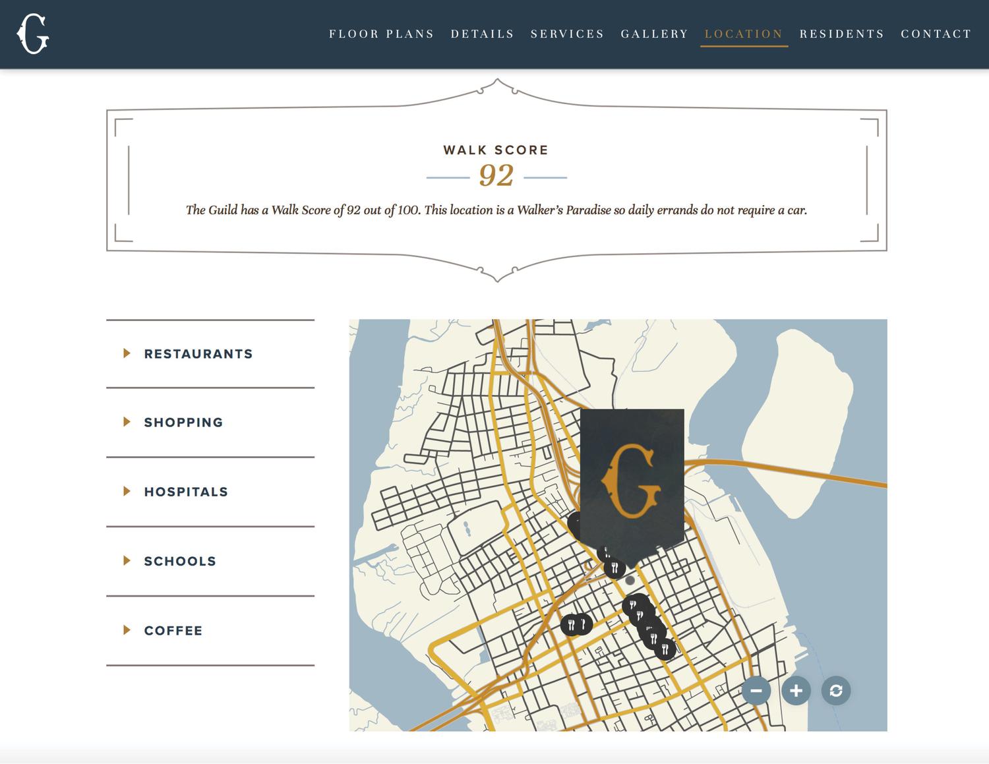
Task: Open the Floor Plans menu item
Action: 381,34
